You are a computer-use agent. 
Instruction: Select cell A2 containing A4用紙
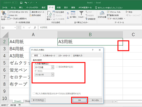tap(33, 42)
